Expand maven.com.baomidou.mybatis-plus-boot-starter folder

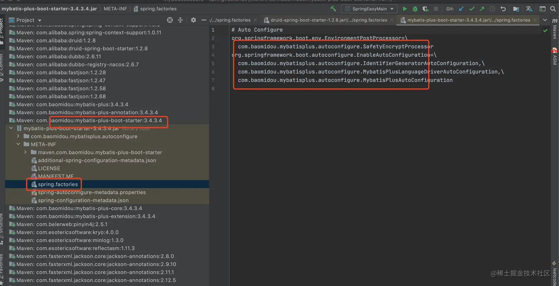(25, 152)
